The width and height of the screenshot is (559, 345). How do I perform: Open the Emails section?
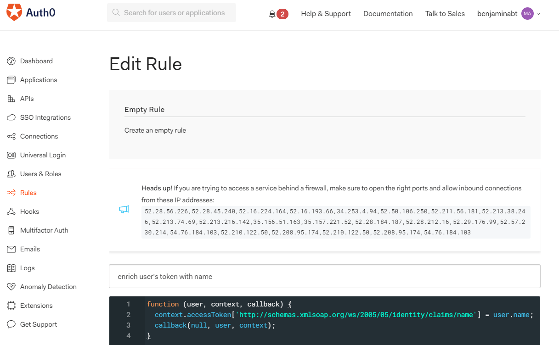pyautogui.click(x=28, y=249)
